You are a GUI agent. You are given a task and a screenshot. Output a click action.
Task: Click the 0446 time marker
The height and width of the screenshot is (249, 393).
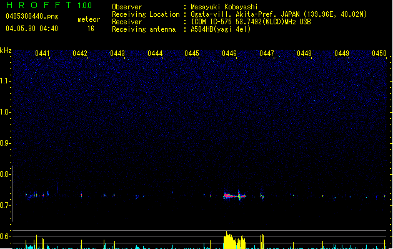click(x=229, y=54)
